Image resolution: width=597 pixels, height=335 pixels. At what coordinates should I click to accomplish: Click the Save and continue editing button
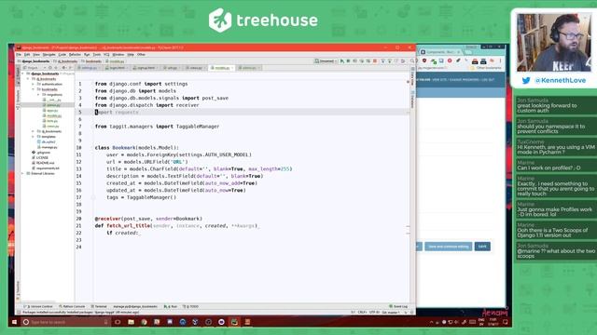[448, 247]
